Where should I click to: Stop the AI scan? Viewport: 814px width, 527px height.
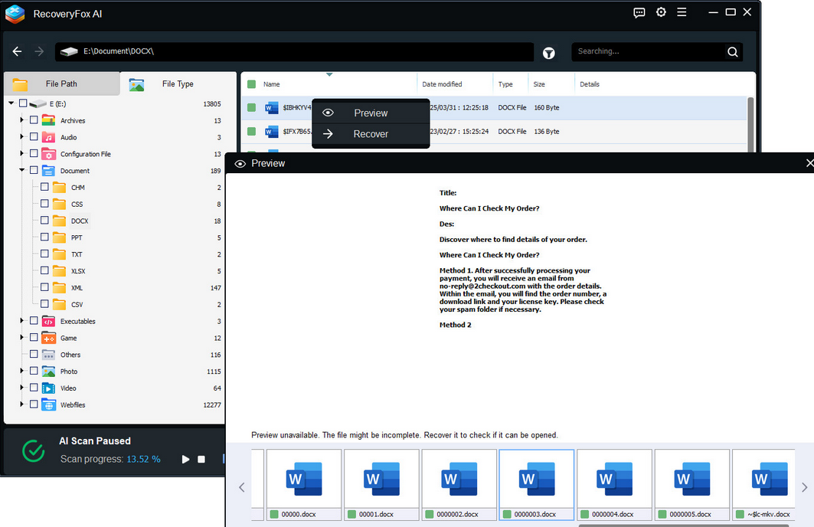201,460
